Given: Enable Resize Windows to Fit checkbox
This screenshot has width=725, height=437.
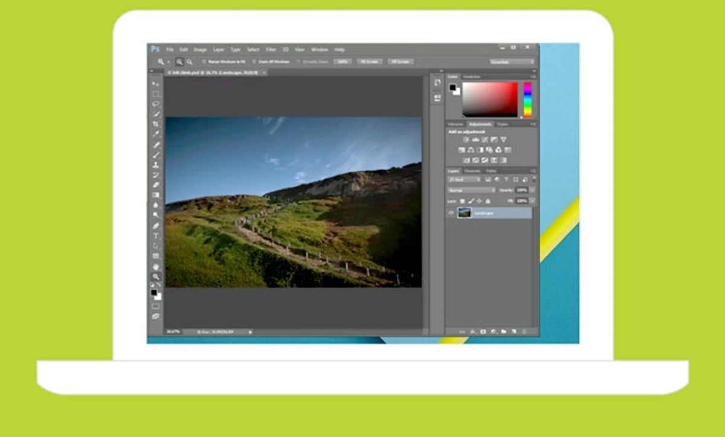Looking at the screenshot, I should pyautogui.click(x=204, y=62).
